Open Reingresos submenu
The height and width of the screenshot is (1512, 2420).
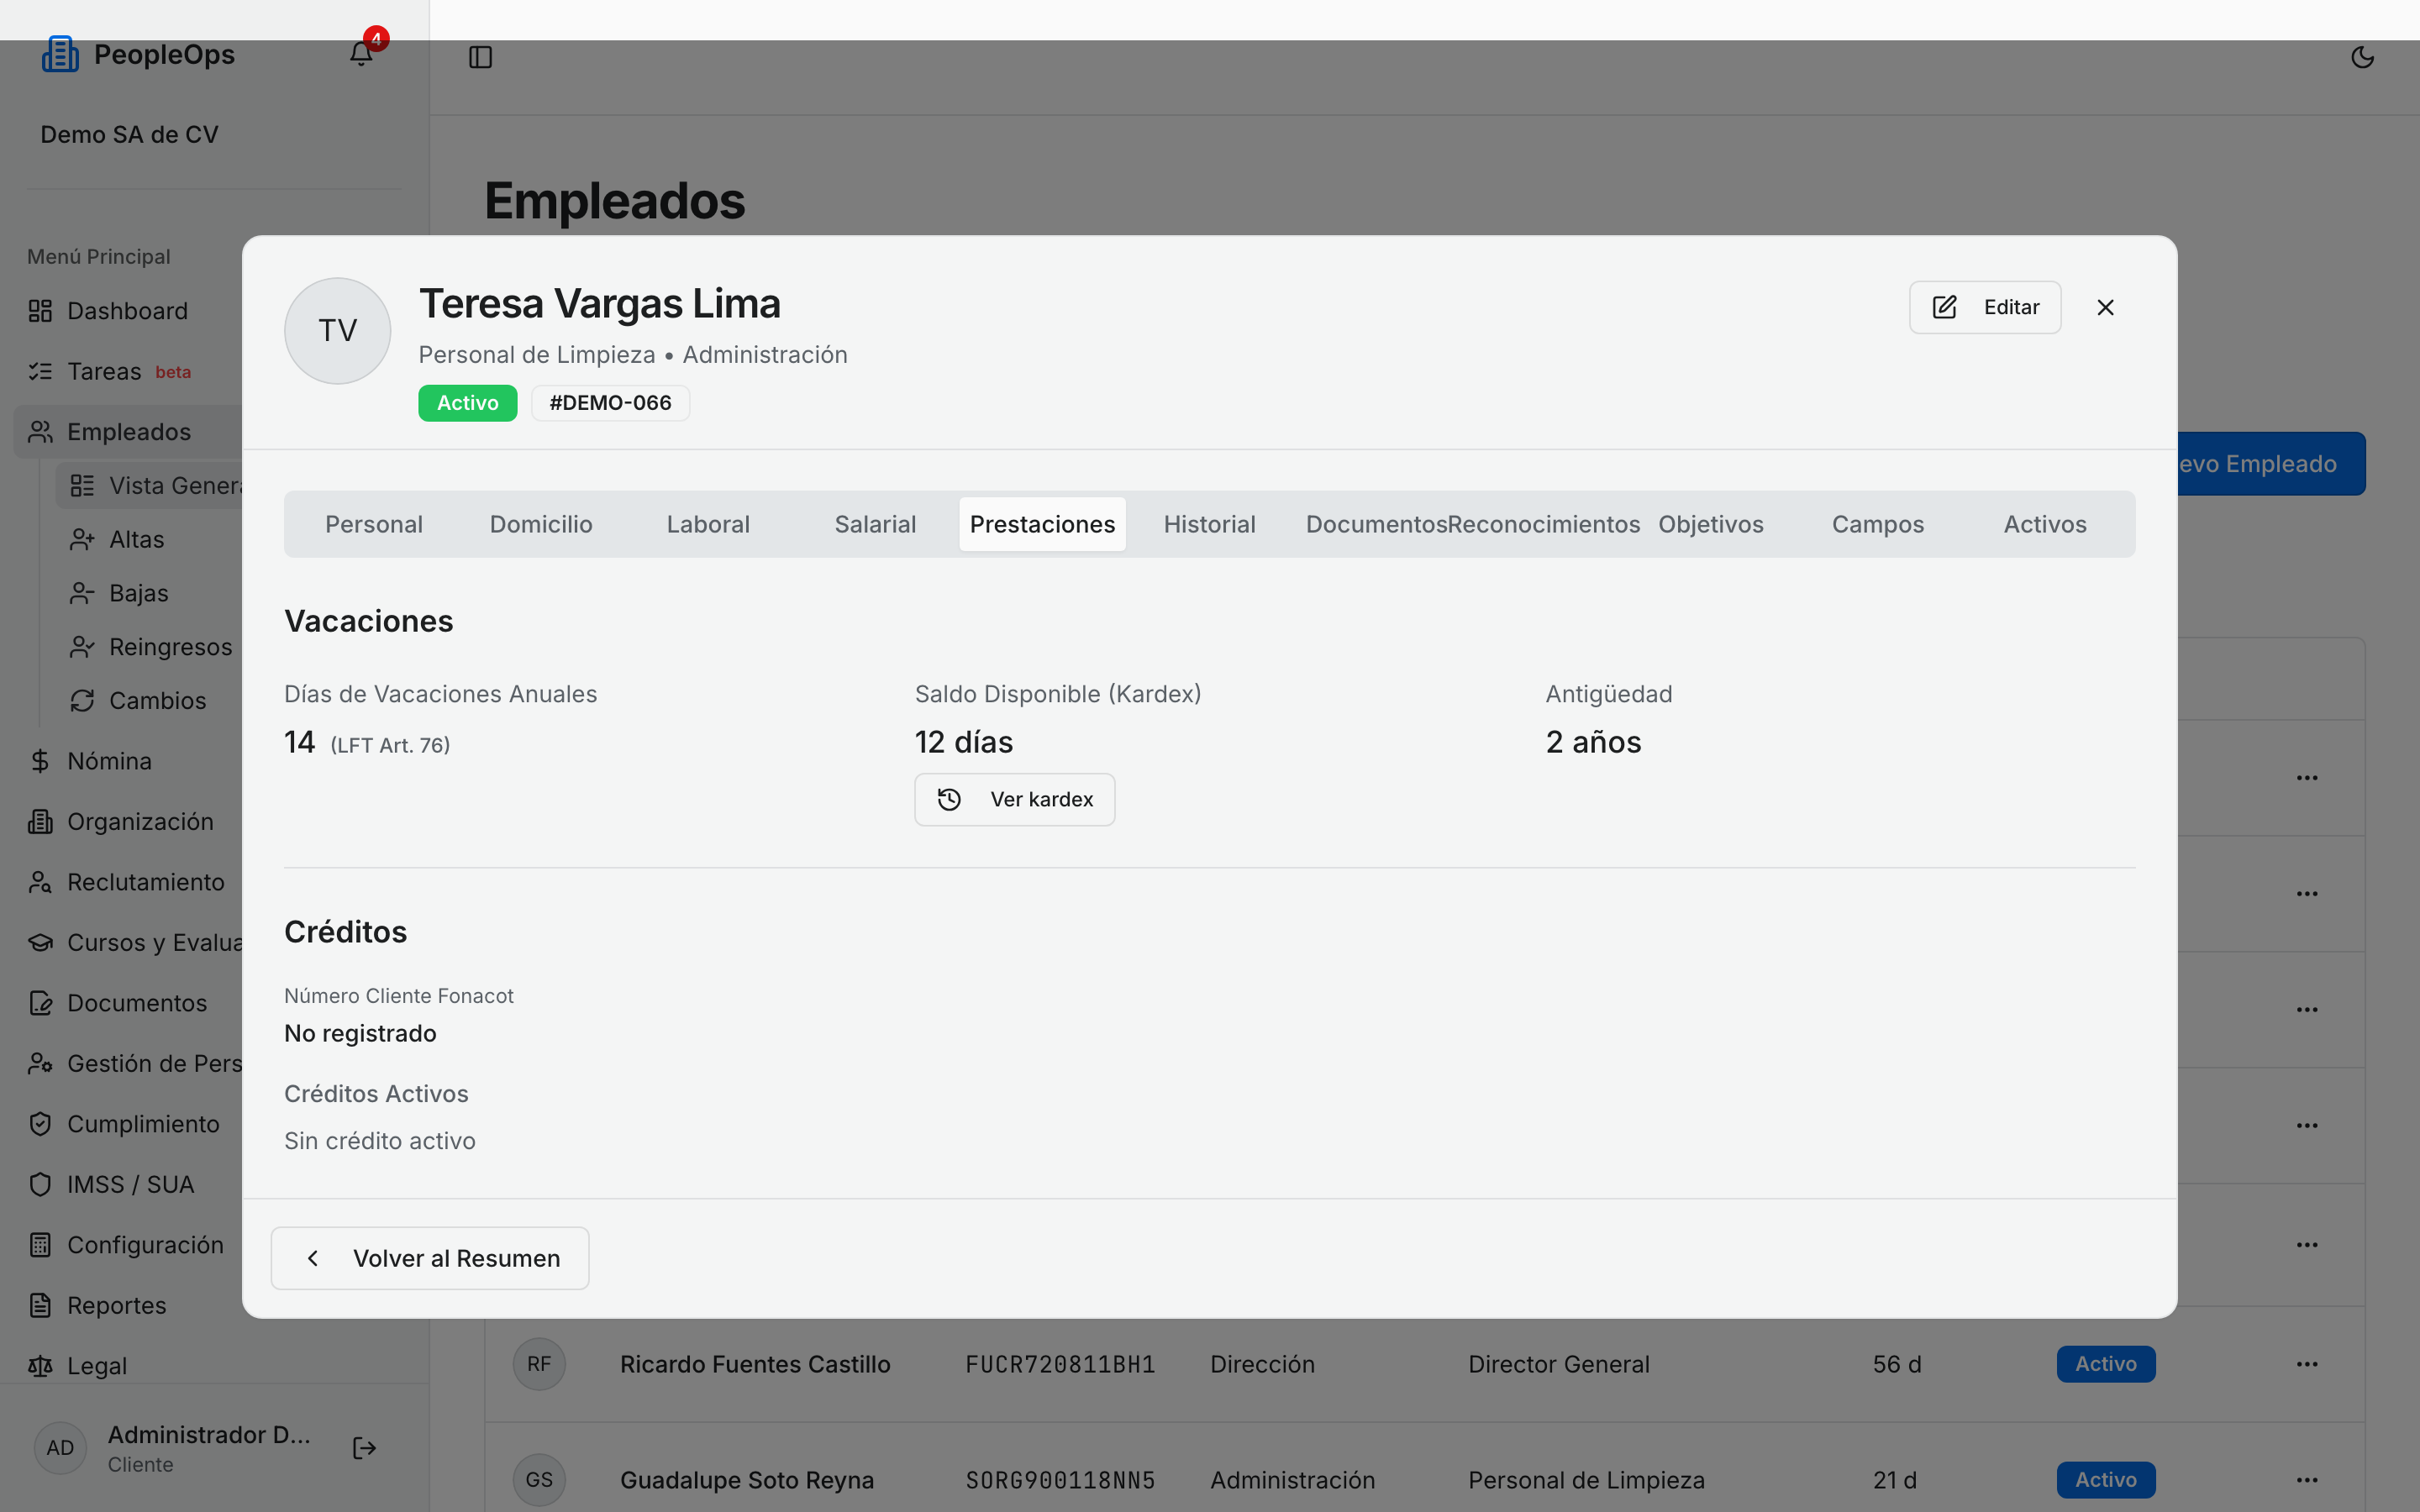pyautogui.click(x=150, y=647)
